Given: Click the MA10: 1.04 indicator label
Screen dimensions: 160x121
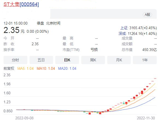Looking at the screenshot, I should (x=46, y=68).
